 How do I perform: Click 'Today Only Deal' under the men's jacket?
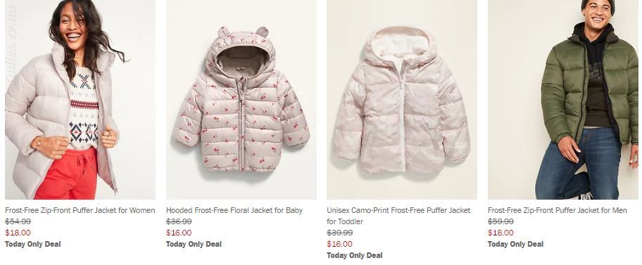515,244
